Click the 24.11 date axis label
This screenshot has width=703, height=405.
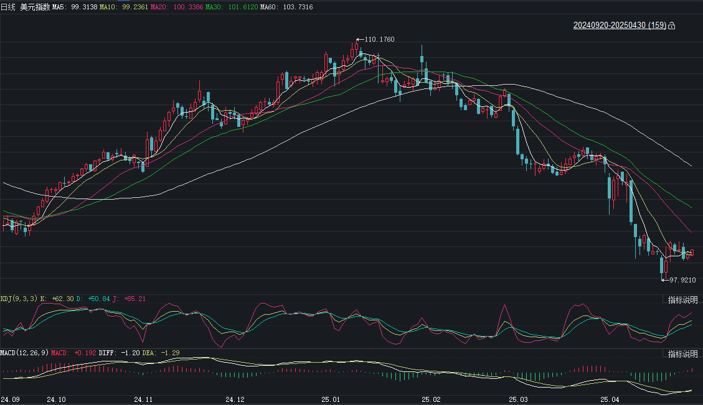click(x=143, y=399)
